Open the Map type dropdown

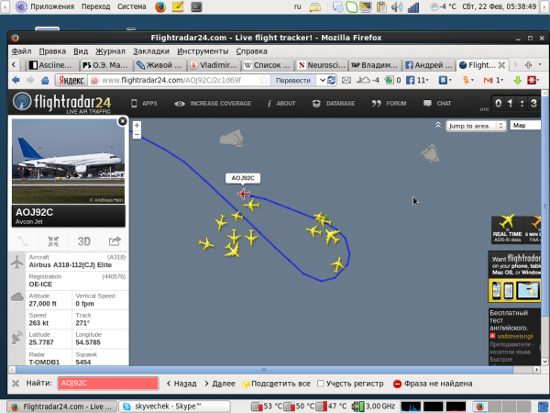pyautogui.click(x=525, y=126)
